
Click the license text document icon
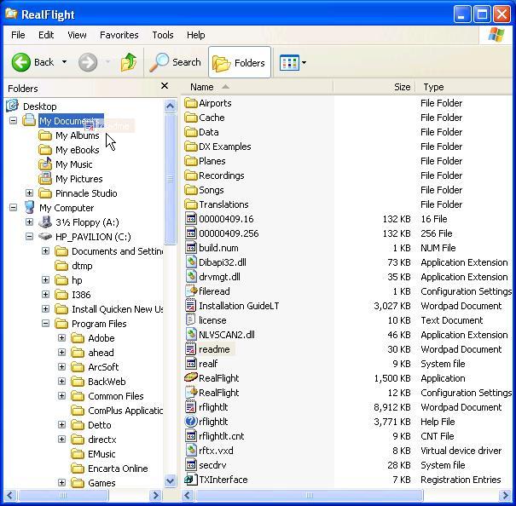click(191, 320)
